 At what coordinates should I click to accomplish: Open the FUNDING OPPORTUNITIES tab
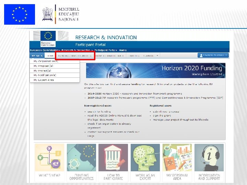[75, 56]
